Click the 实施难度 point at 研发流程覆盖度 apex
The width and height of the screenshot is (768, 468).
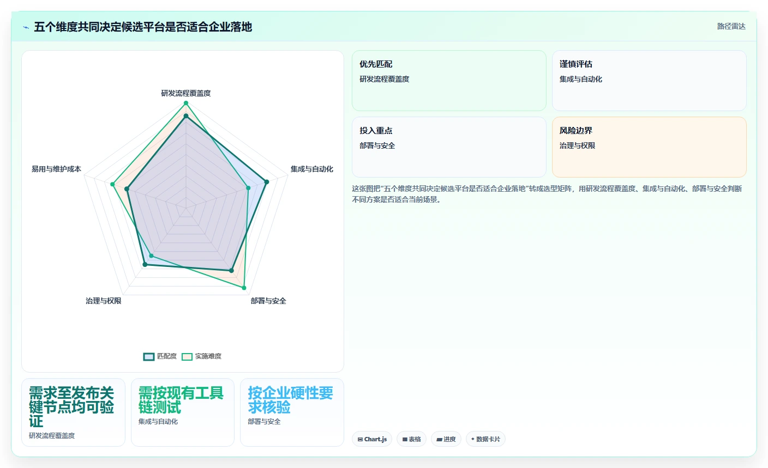point(186,103)
